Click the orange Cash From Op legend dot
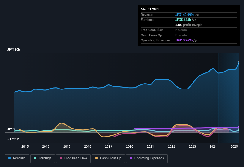The height and width of the screenshot is (167, 244). [x=97, y=158]
